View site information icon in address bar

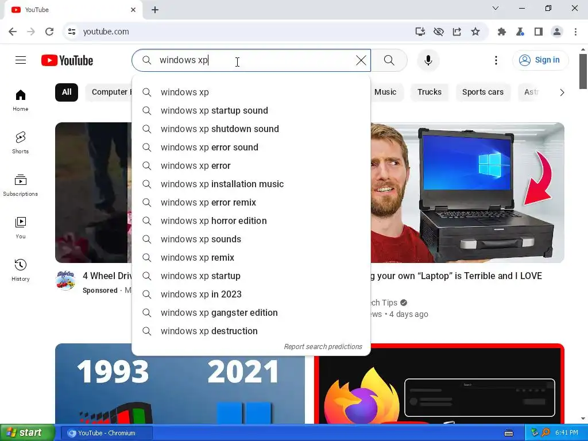point(72,32)
